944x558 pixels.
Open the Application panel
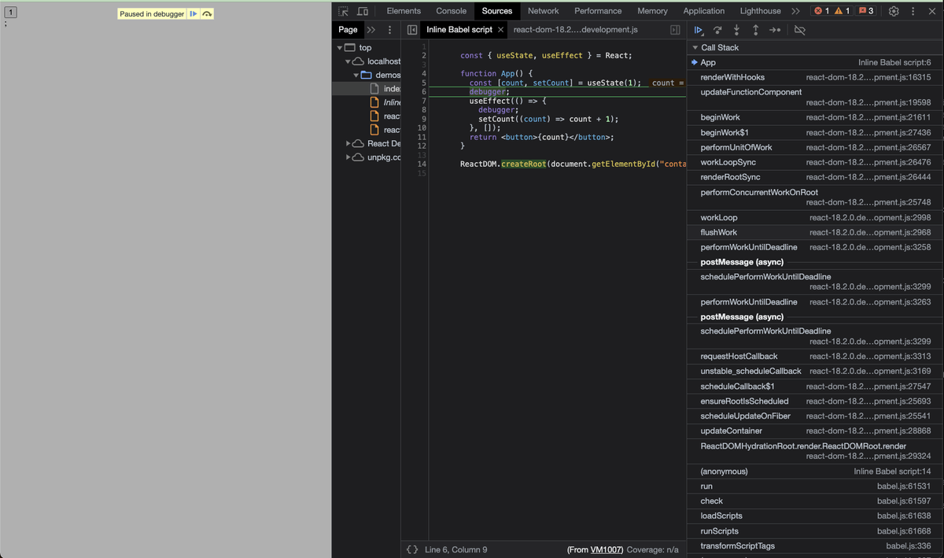[x=704, y=11]
